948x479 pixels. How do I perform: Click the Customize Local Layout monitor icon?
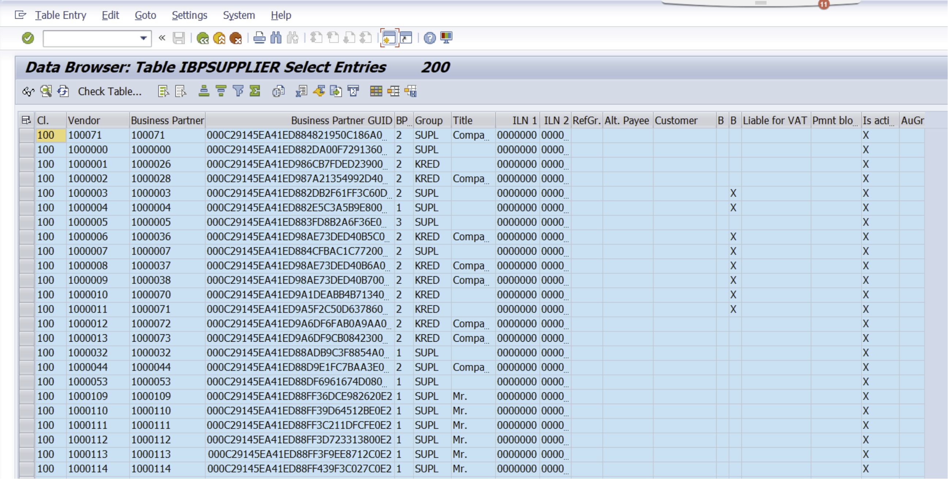[446, 38]
